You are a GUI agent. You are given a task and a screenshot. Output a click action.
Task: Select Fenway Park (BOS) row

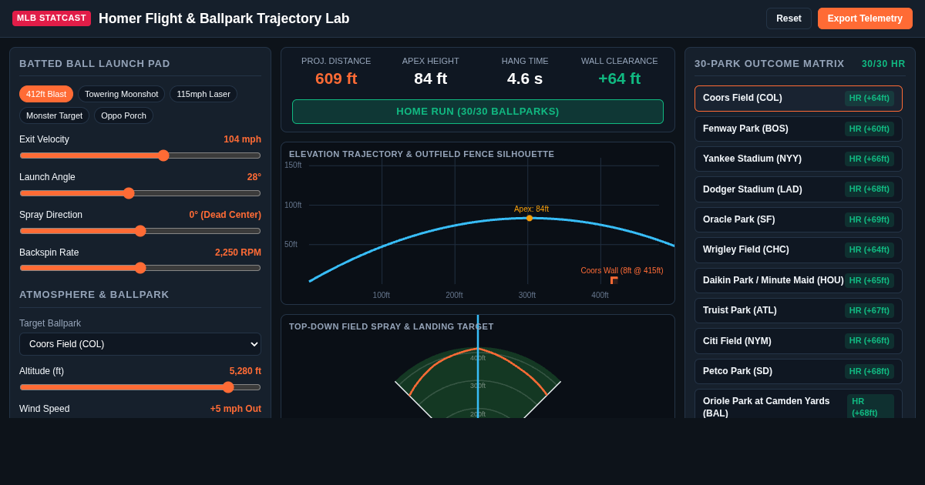click(x=799, y=129)
